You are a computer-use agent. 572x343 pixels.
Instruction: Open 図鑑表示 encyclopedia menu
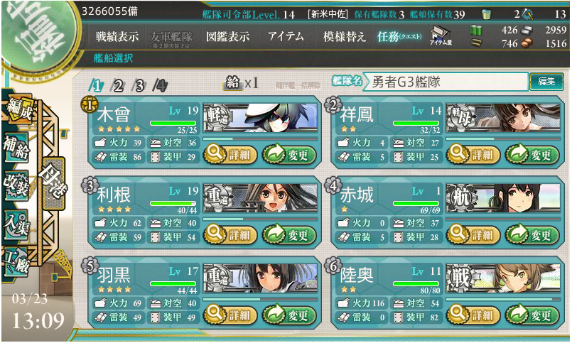pos(227,36)
